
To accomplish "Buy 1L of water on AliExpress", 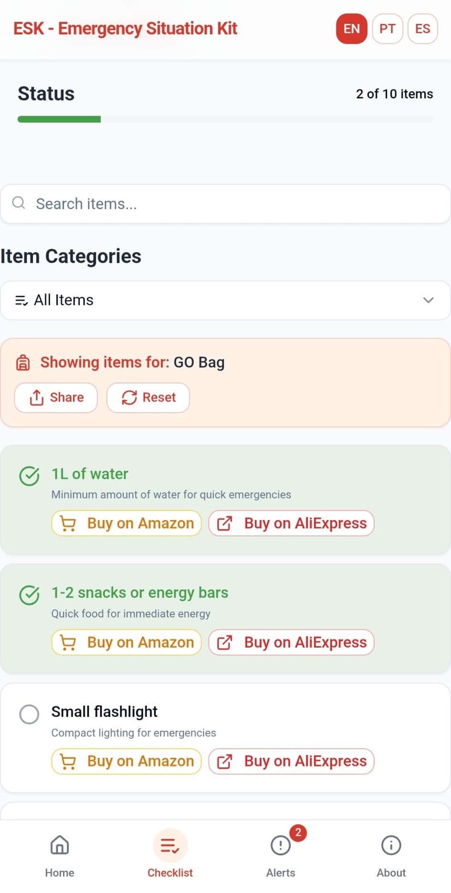I will (x=292, y=523).
